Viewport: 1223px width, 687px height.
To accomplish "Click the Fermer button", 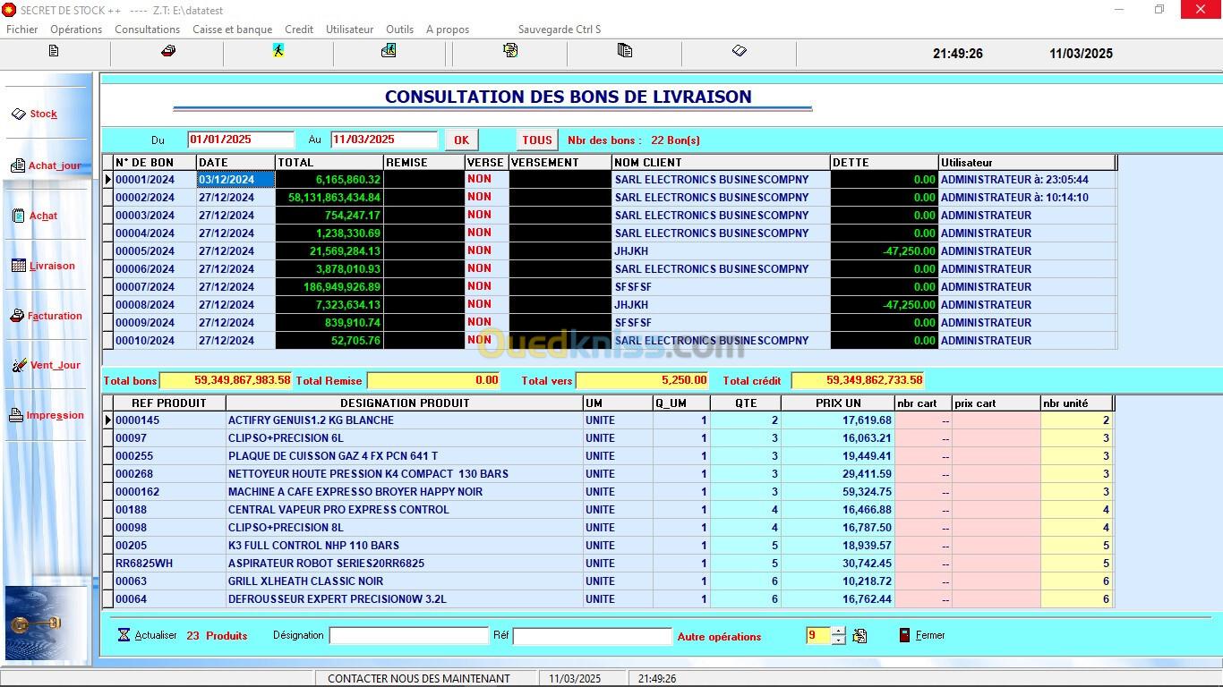I will point(922,635).
